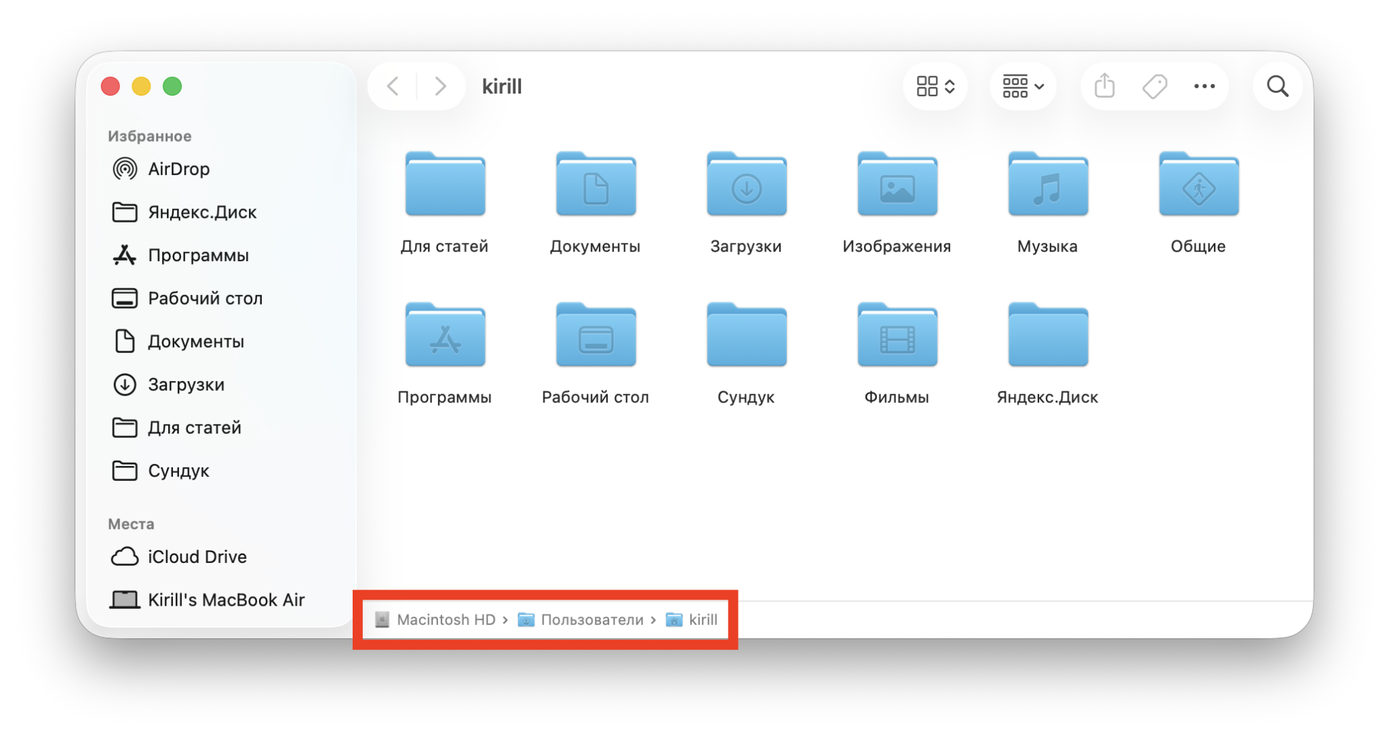
Task: Click kirill in the path bar
Action: point(692,619)
